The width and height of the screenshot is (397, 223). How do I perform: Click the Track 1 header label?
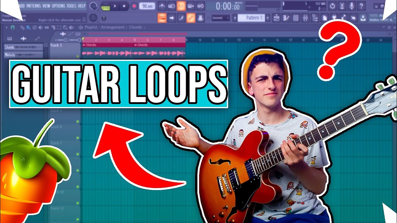[56, 45]
